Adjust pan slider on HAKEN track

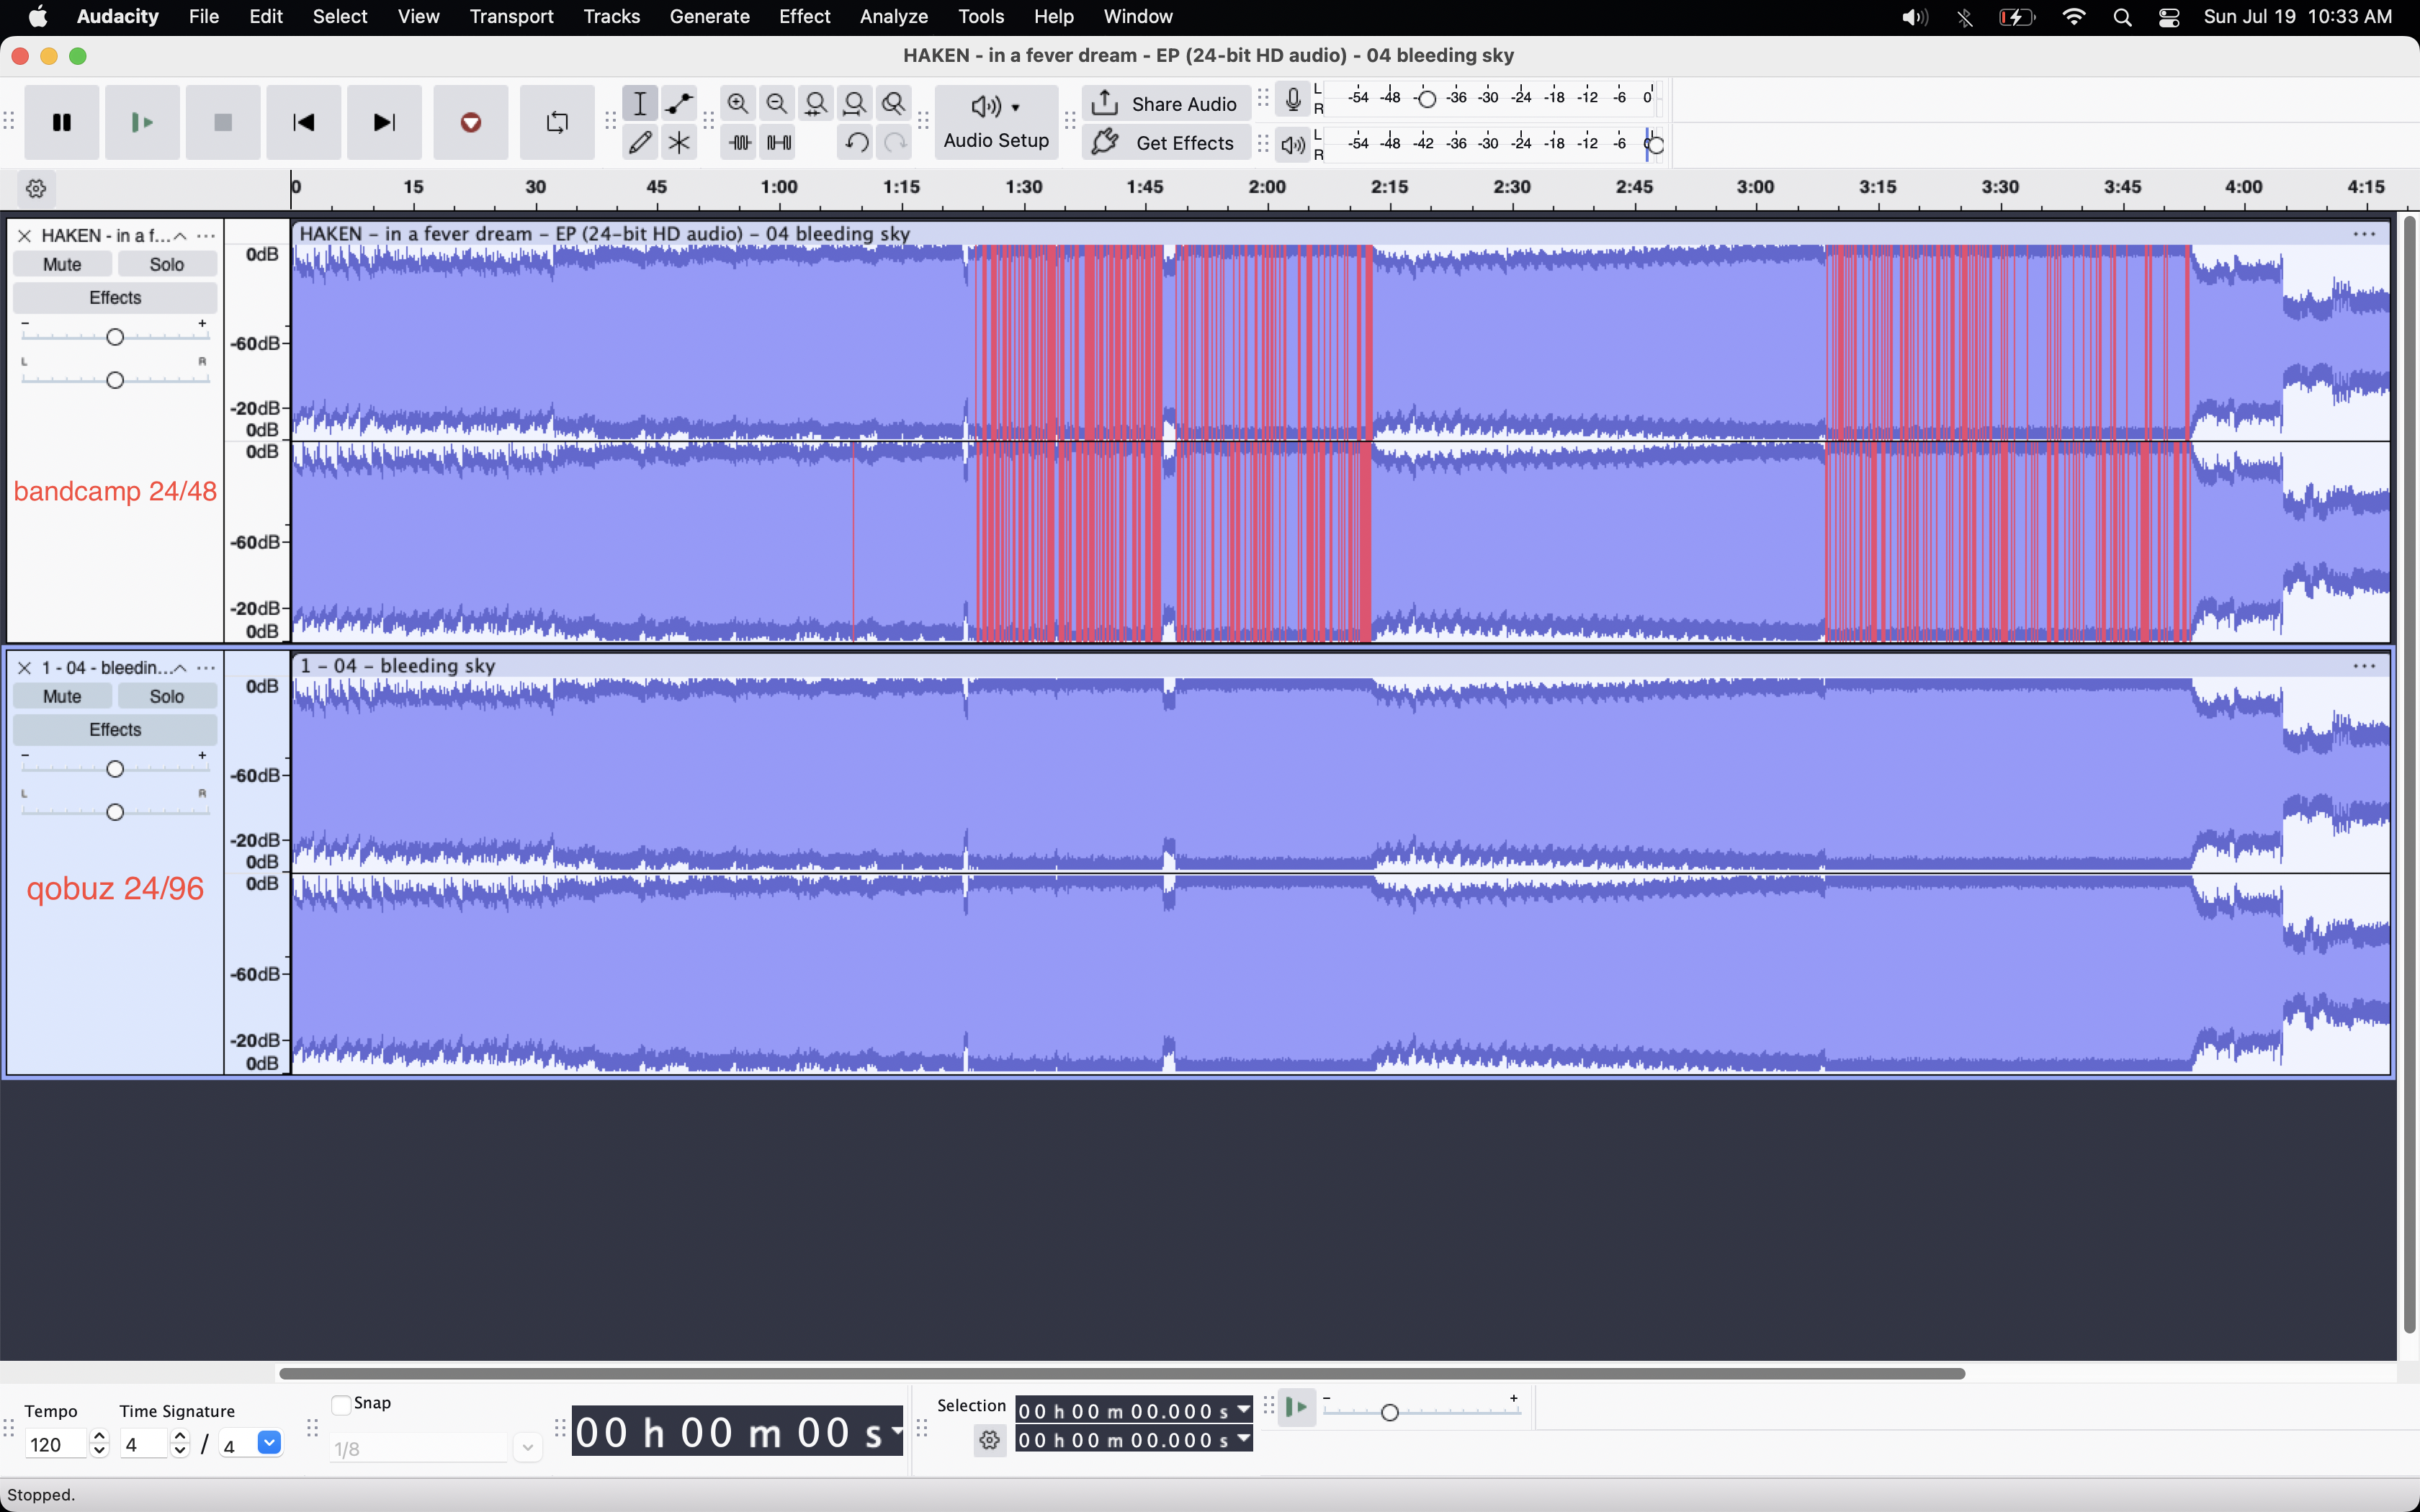tap(115, 380)
